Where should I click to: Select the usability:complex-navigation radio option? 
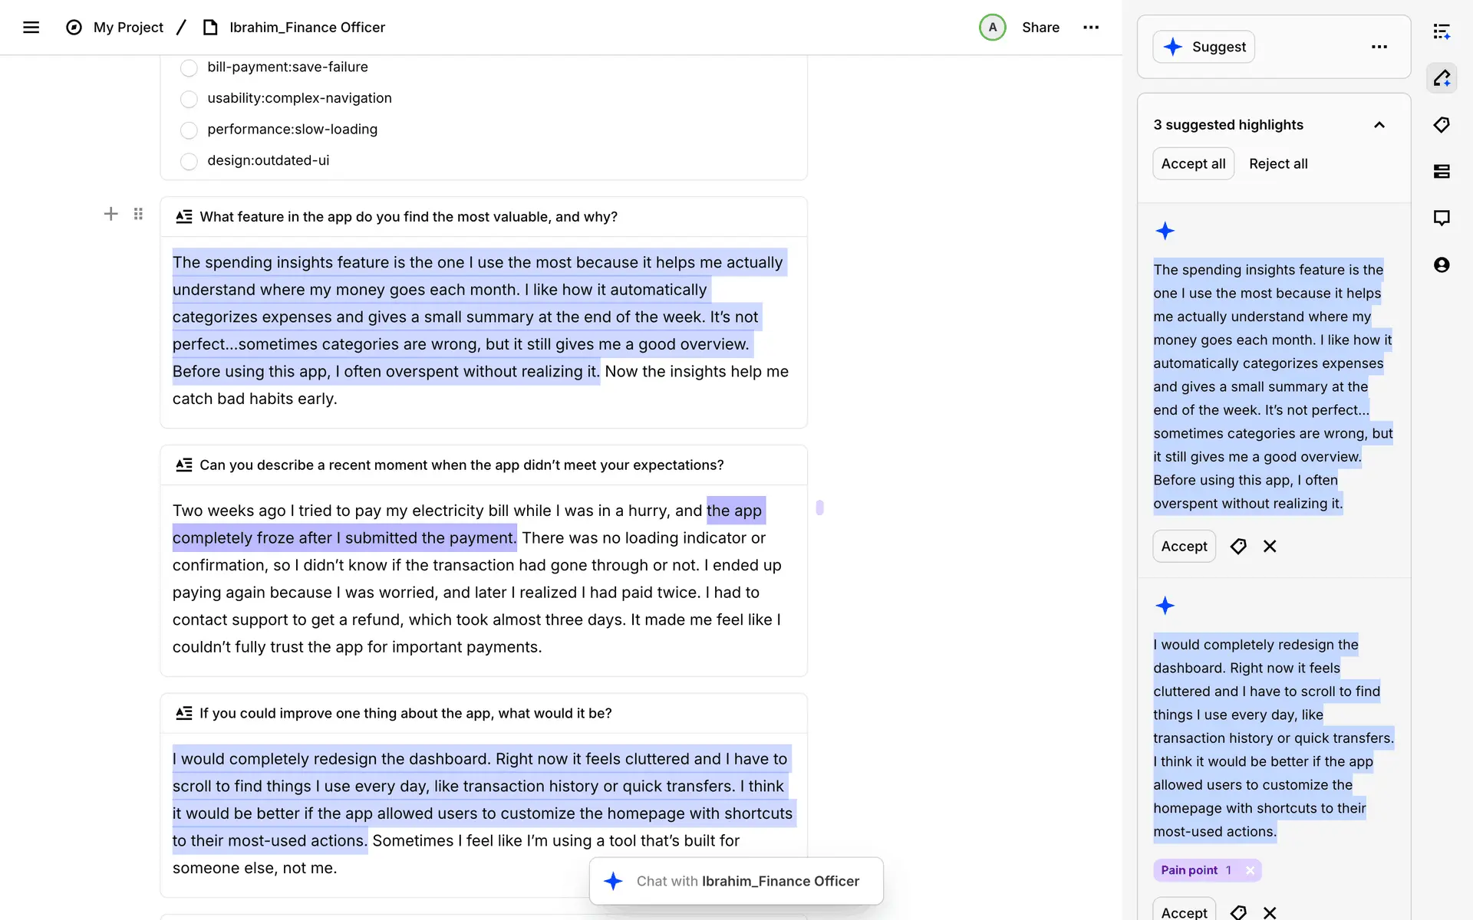pyautogui.click(x=189, y=99)
